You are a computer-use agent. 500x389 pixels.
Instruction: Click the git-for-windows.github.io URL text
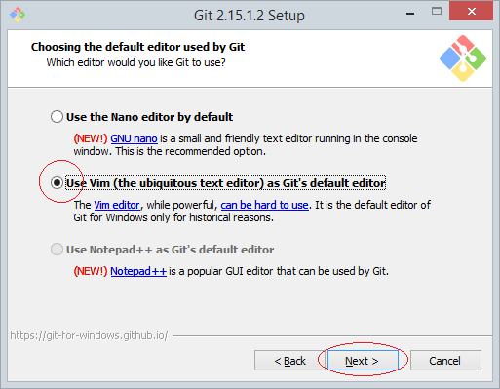coord(89,335)
